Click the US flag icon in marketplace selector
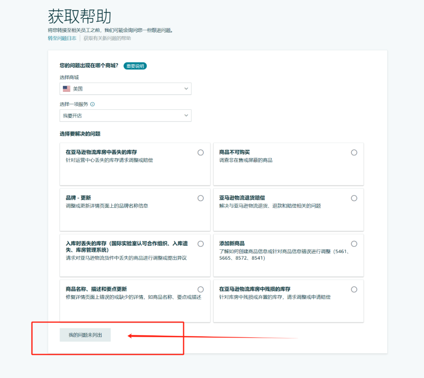The height and width of the screenshot is (378, 424). coord(66,89)
